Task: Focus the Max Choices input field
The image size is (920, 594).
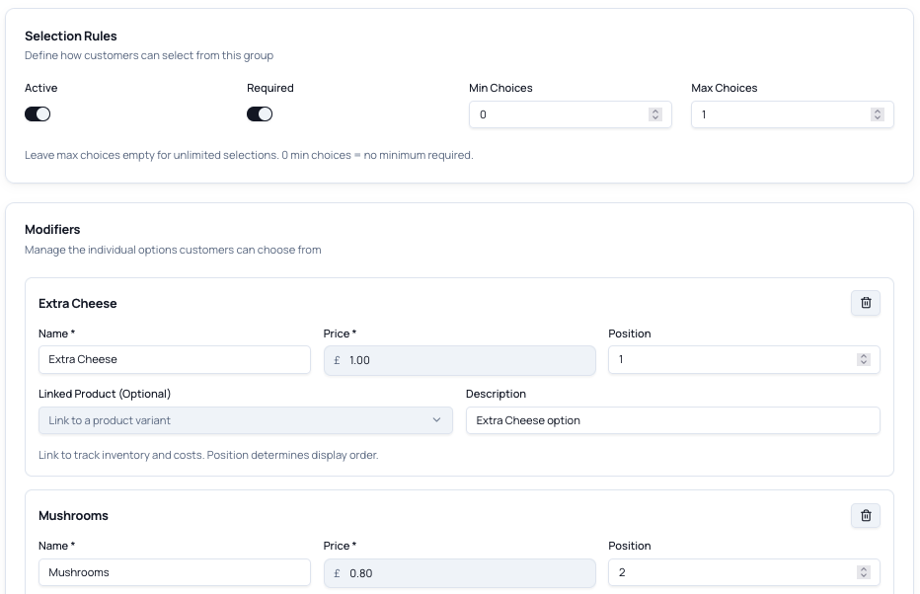Action: (780, 114)
